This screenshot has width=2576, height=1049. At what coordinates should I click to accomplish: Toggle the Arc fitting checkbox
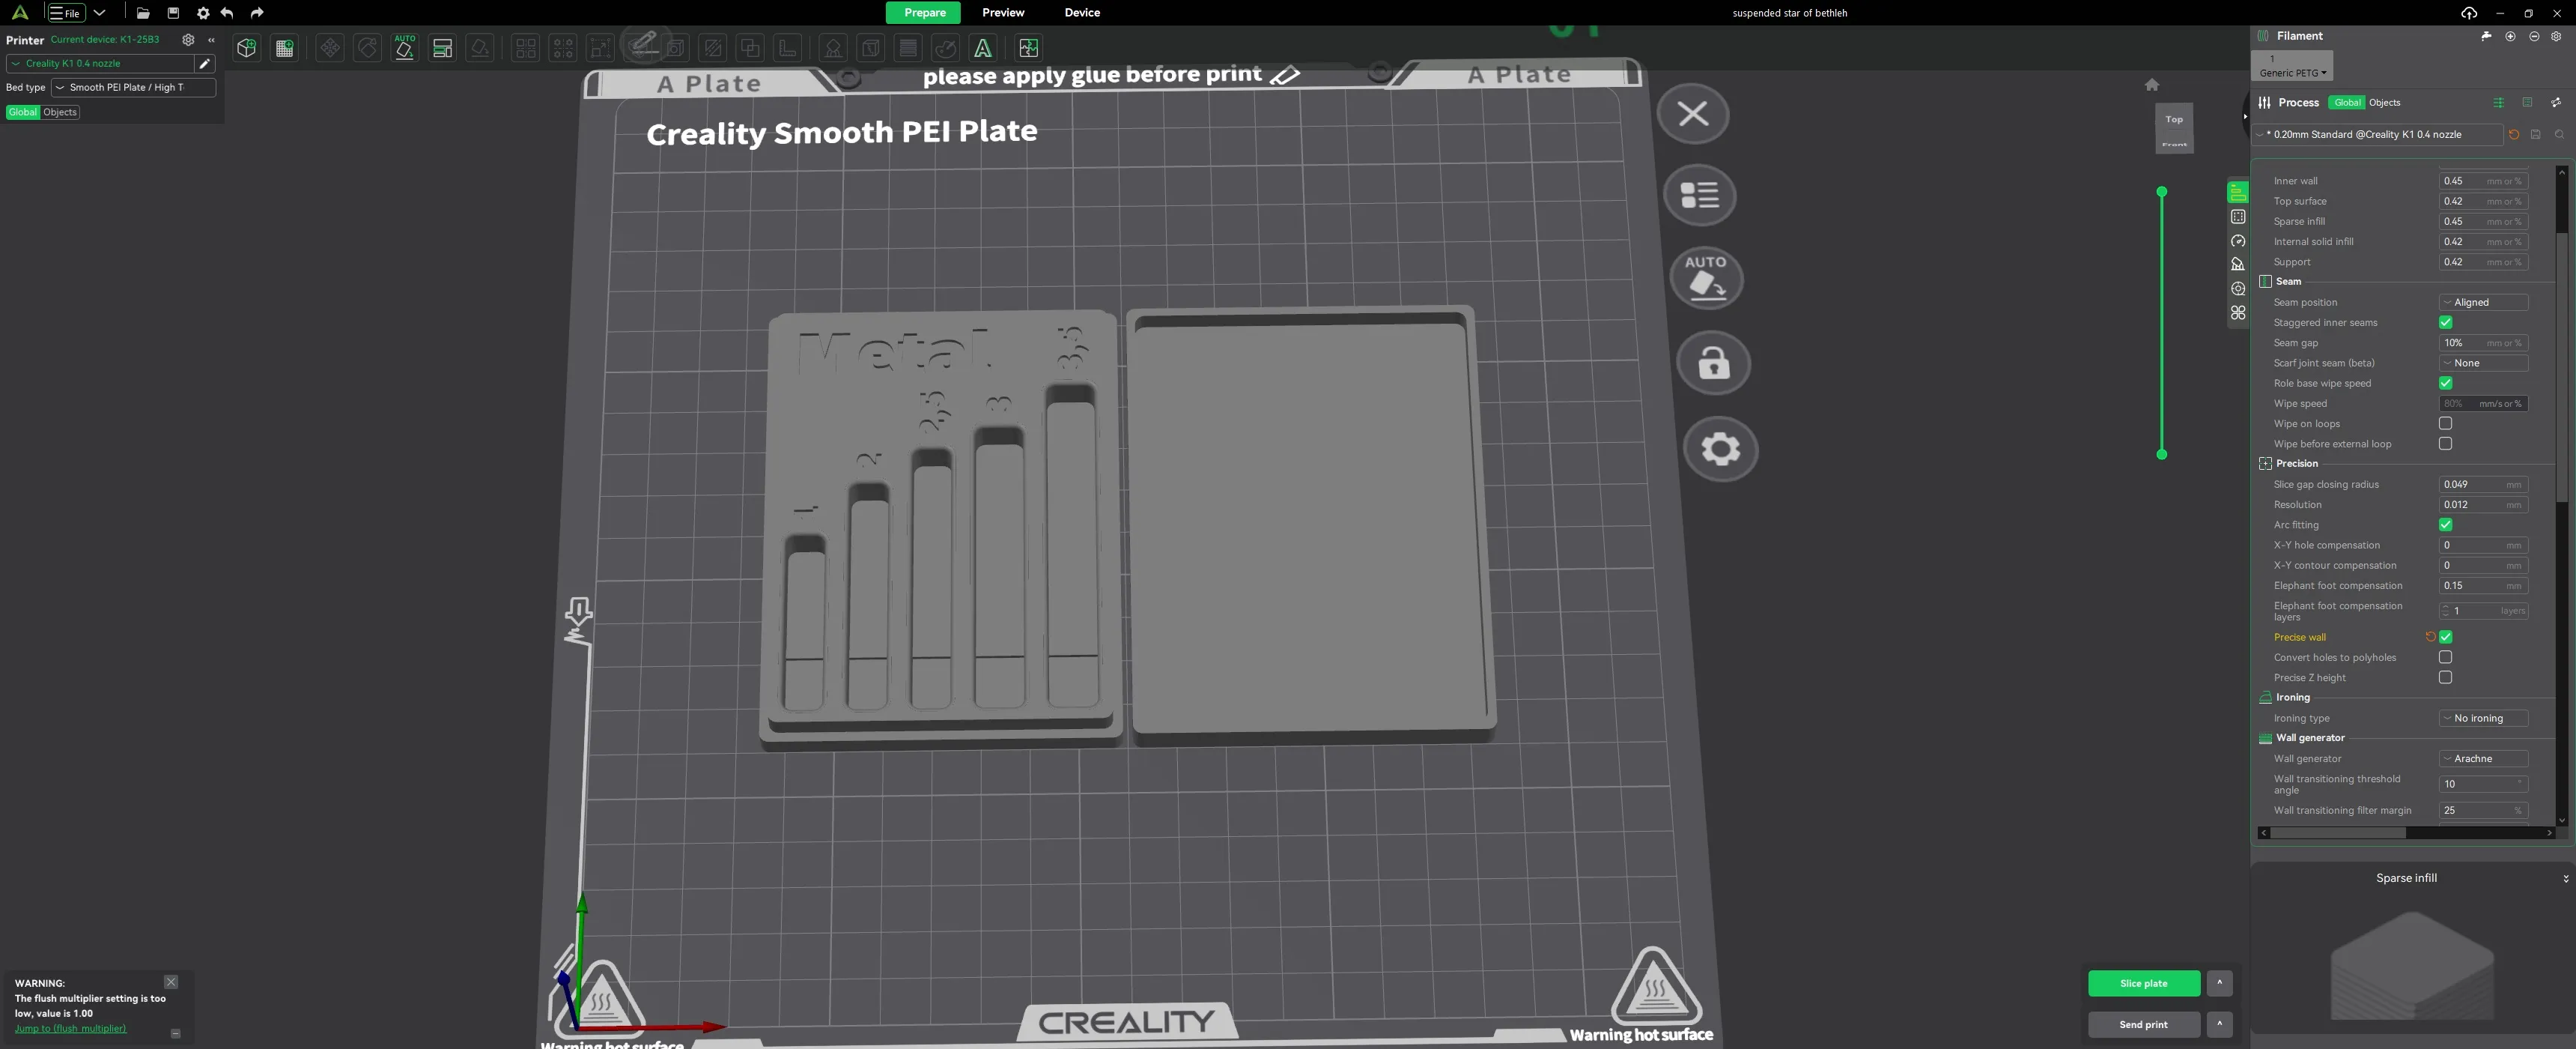(2445, 524)
